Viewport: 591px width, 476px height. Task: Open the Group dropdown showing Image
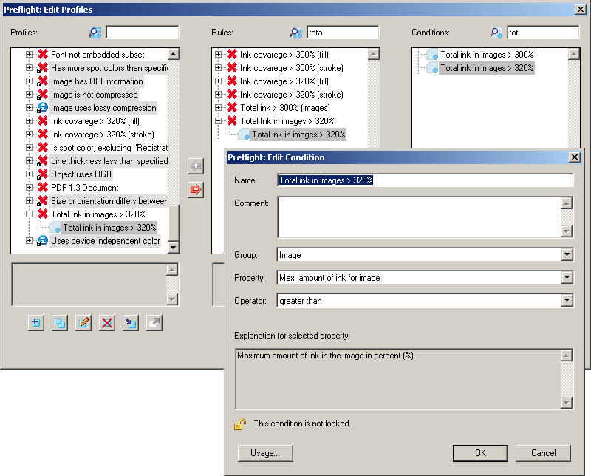567,255
